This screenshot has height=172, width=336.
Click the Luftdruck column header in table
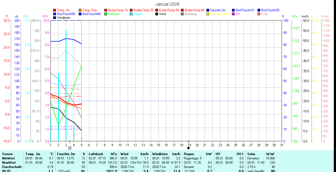(x=96, y=154)
